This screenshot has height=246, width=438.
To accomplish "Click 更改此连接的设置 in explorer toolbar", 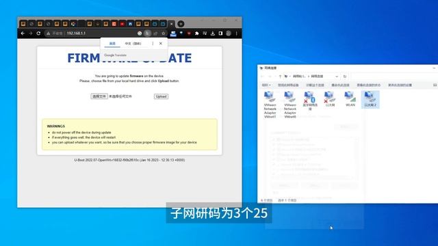I will click(400, 85).
